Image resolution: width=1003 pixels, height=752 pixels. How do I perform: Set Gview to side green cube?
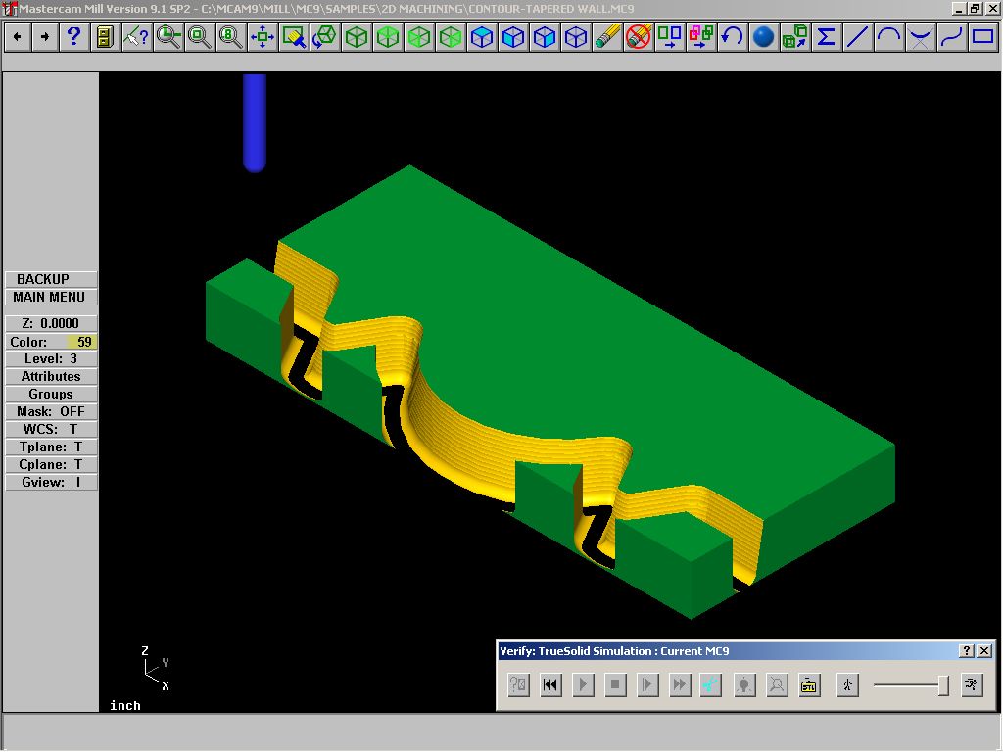(451, 37)
